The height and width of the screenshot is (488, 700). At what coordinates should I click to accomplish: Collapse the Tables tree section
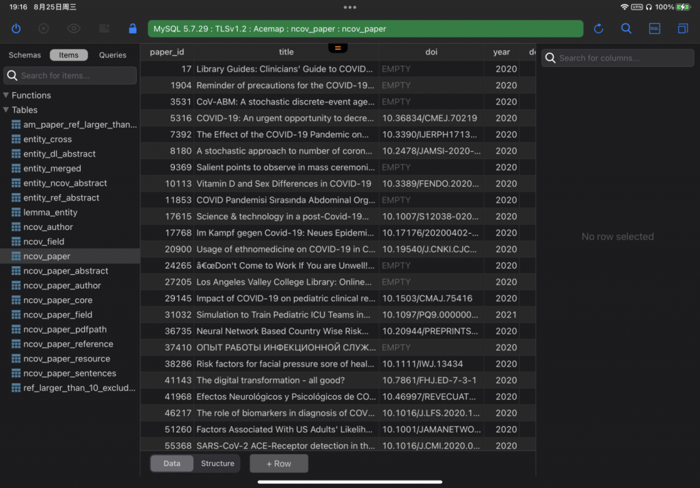pyautogui.click(x=6, y=110)
